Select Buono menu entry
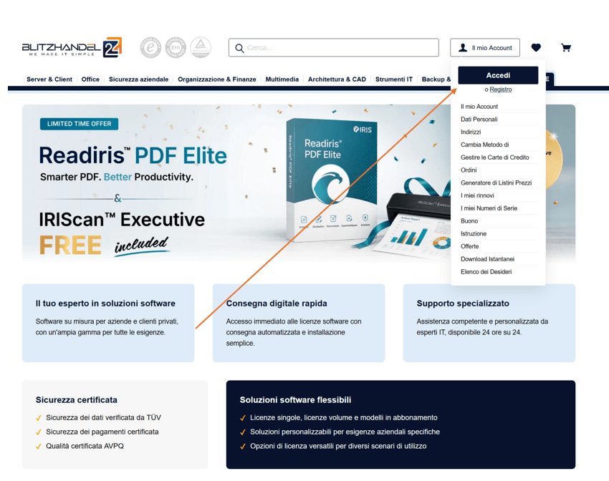The width and height of the screenshot is (609, 481). click(x=469, y=220)
